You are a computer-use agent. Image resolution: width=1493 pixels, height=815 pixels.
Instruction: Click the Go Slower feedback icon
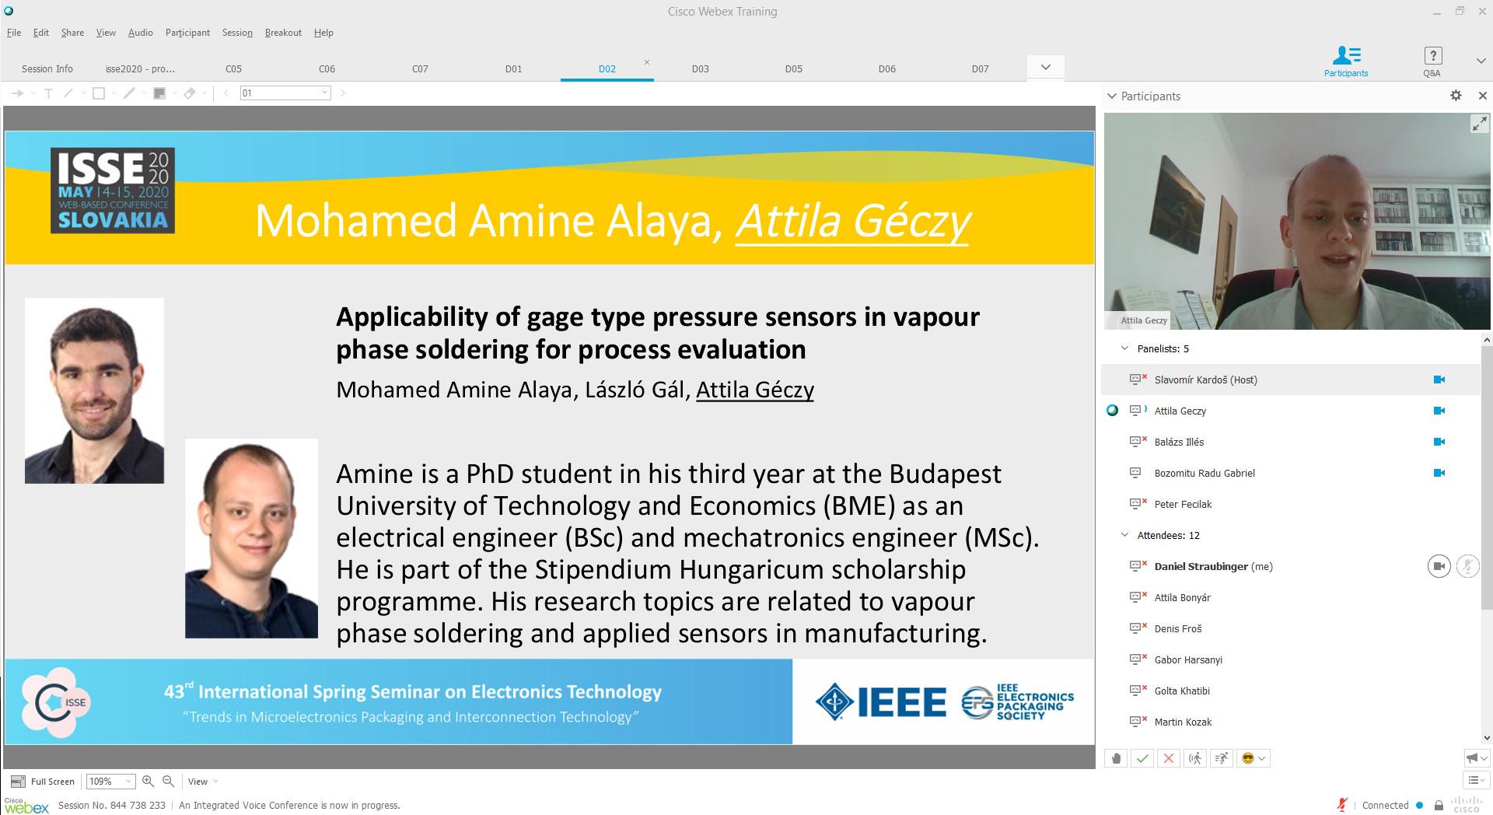point(1195,758)
